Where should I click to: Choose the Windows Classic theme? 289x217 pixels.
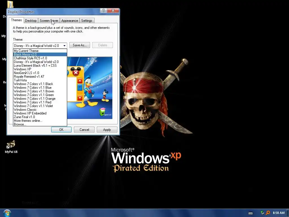pyautogui.click(x=40, y=110)
